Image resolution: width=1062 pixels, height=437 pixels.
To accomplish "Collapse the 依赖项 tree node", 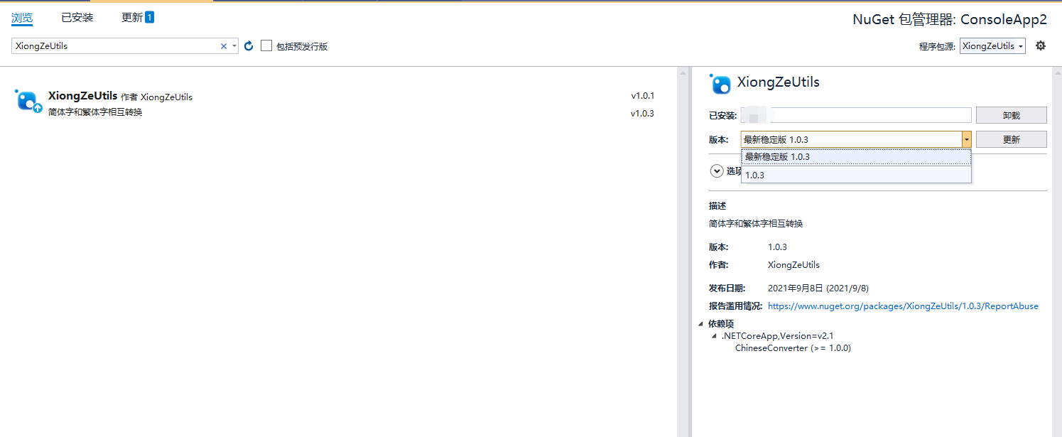I will click(702, 323).
